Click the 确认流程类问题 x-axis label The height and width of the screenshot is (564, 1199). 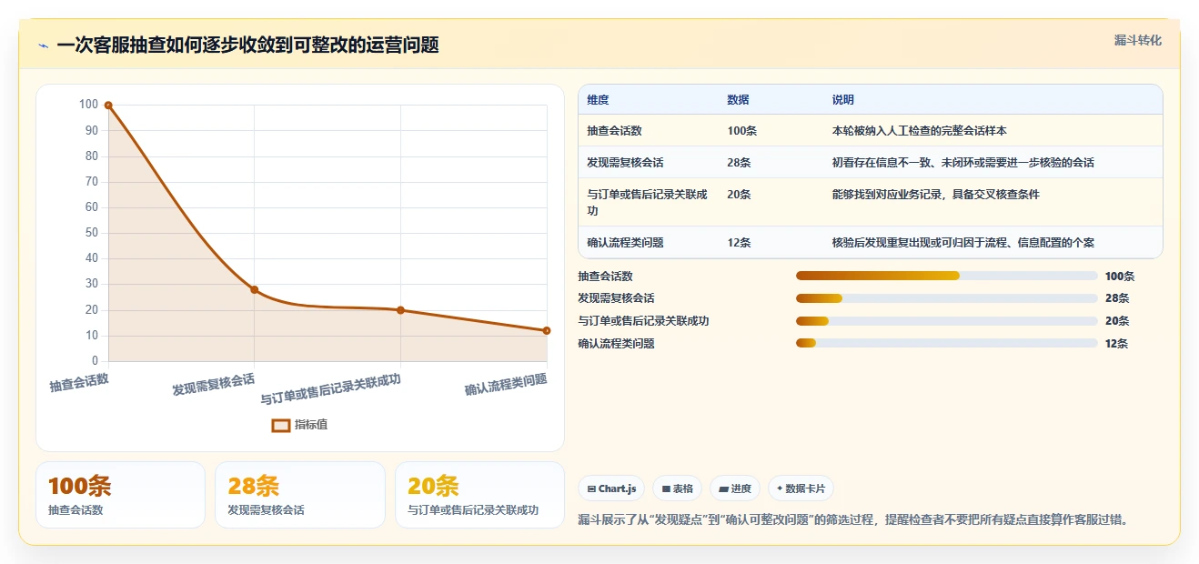(507, 384)
